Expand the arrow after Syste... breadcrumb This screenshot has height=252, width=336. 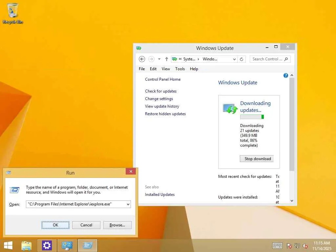coord(199,59)
